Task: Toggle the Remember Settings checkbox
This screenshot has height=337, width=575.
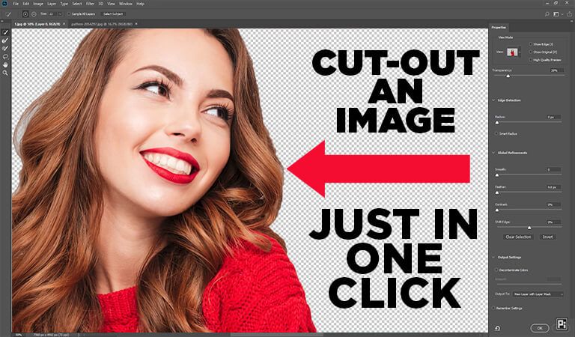Action: coord(493,309)
